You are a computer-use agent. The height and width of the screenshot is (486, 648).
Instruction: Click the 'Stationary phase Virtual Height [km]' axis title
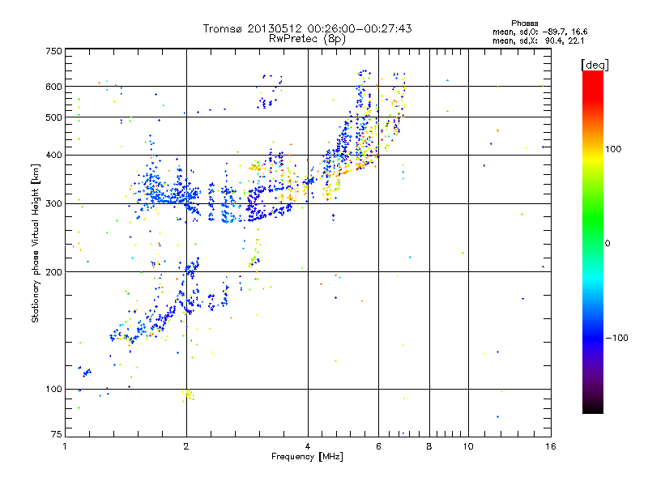pyautogui.click(x=36, y=244)
